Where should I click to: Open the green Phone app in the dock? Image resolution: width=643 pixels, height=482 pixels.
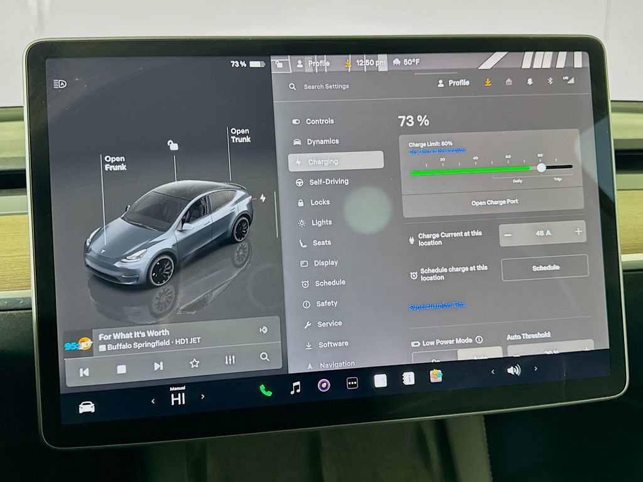click(266, 390)
